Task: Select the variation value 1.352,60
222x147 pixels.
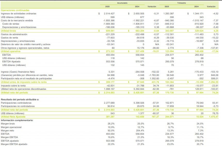Action: pos(154,79)
